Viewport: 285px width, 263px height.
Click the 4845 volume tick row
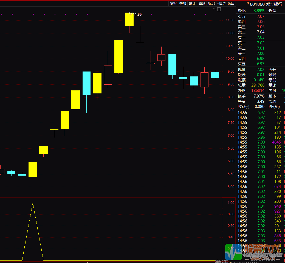pos(276,142)
